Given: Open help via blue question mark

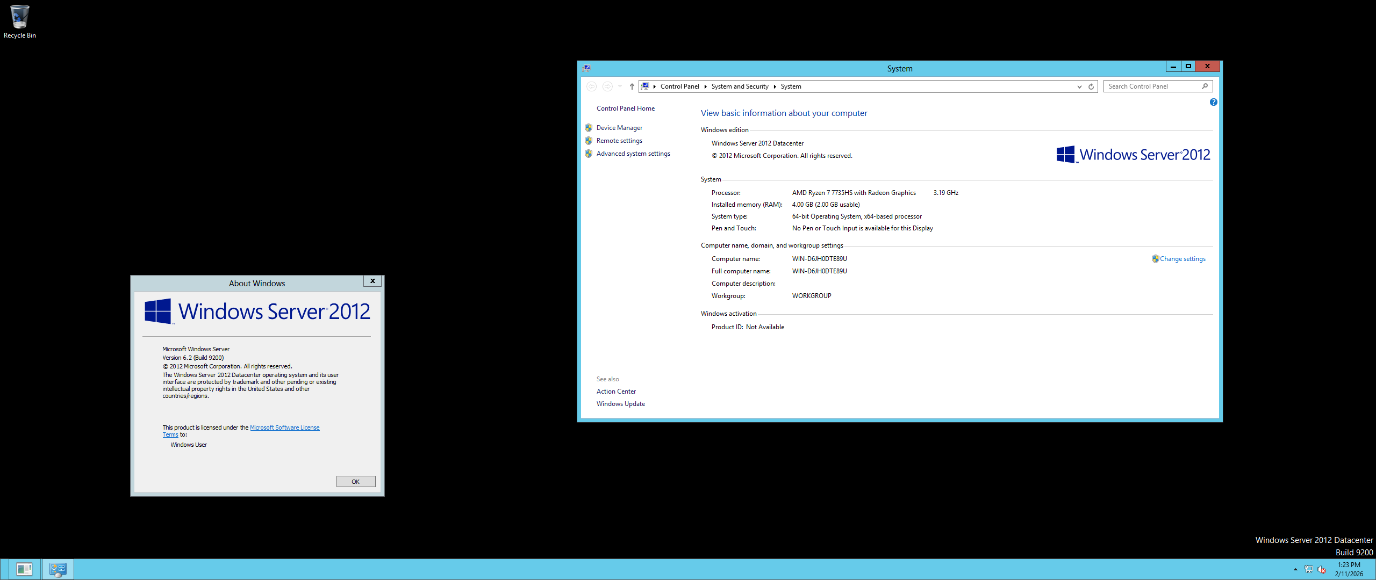Looking at the screenshot, I should tap(1213, 102).
